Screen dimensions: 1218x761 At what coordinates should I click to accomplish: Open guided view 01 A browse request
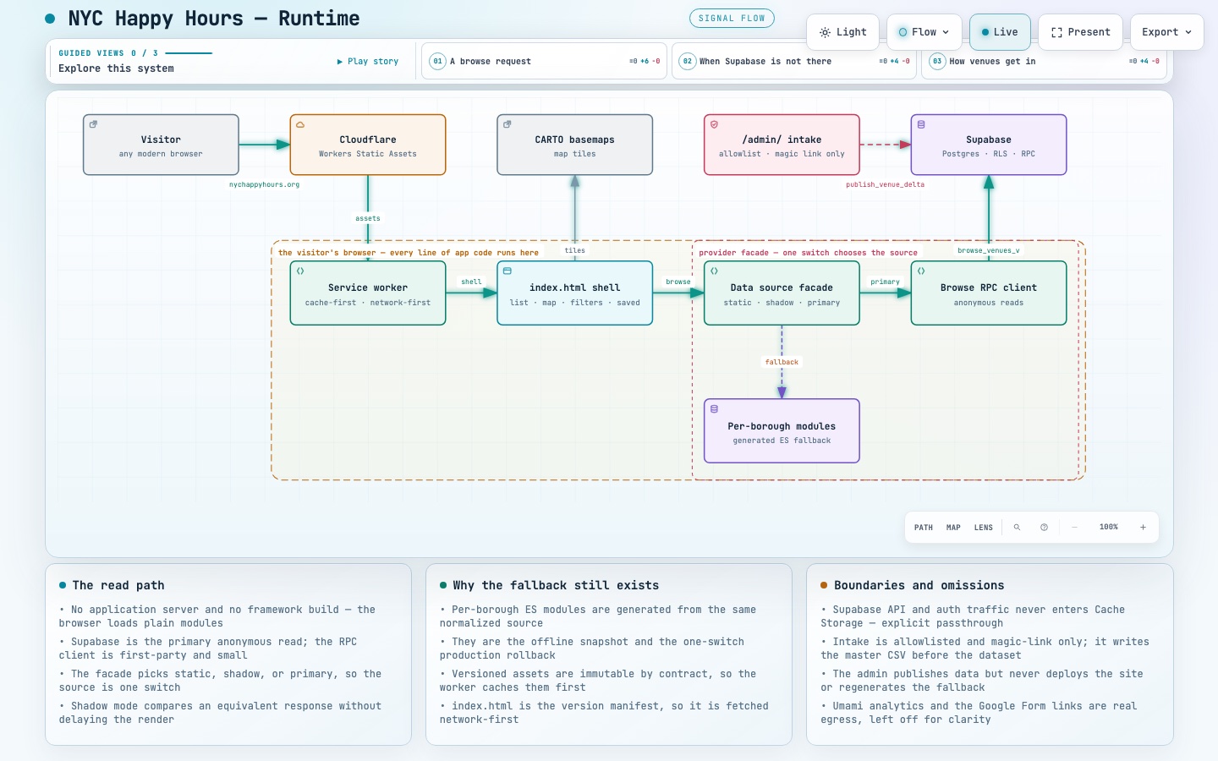[545, 61]
